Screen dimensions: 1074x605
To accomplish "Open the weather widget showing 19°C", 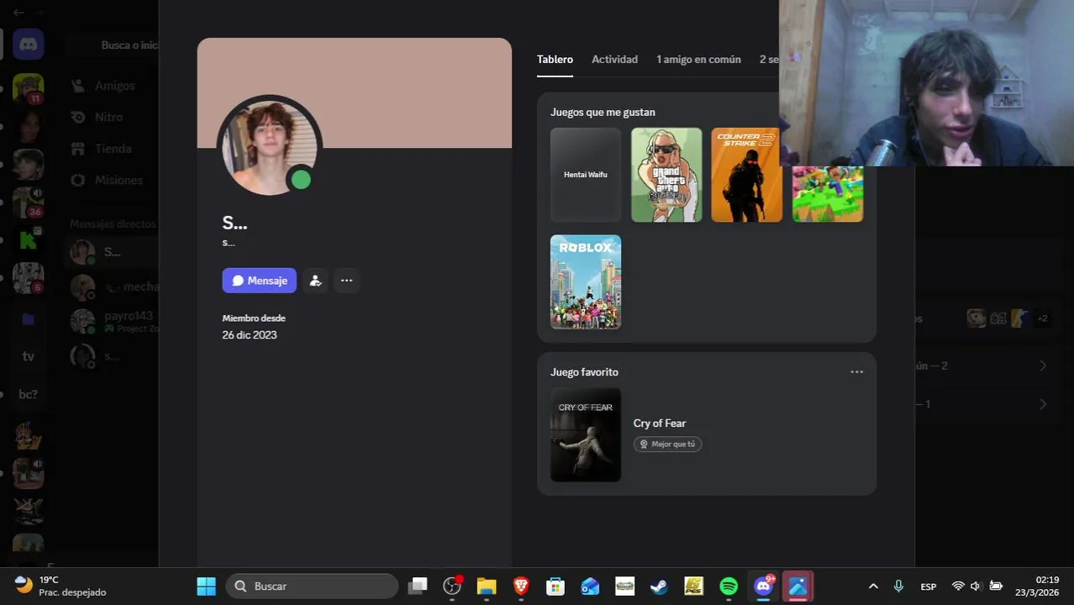I will tap(61, 587).
